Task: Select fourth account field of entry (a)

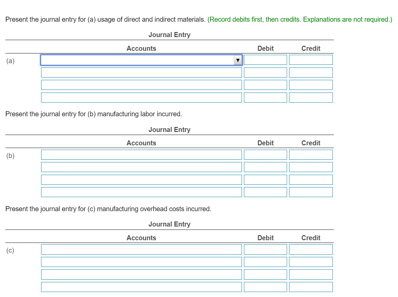Action: pos(141,98)
